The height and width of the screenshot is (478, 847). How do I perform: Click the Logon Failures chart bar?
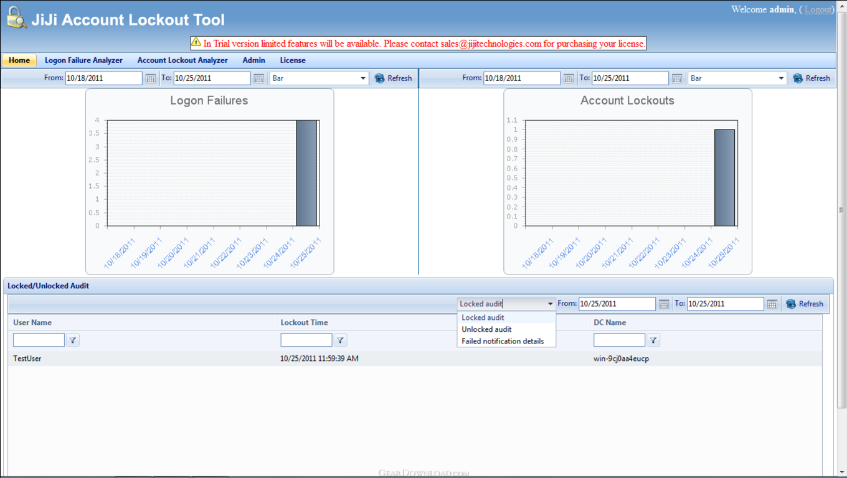tap(306, 173)
